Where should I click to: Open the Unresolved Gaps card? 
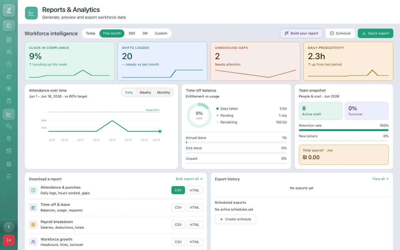click(255, 61)
